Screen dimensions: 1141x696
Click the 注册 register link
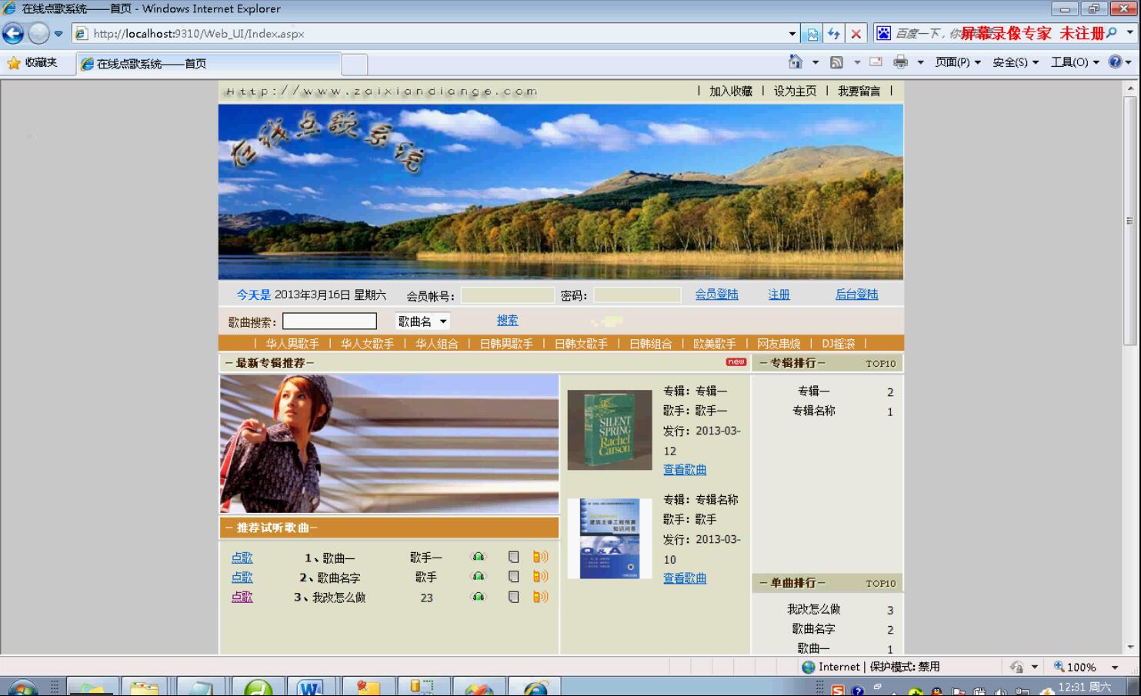pyautogui.click(x=779, y=294)
